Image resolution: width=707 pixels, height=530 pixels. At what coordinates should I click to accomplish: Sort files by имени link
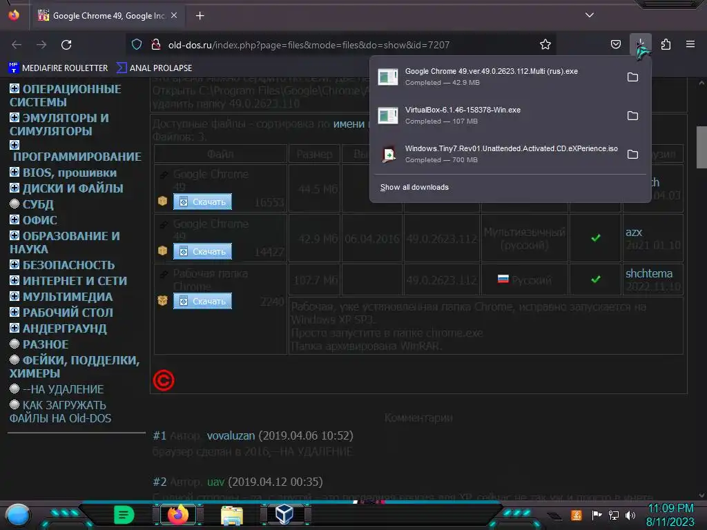point(349,124)
